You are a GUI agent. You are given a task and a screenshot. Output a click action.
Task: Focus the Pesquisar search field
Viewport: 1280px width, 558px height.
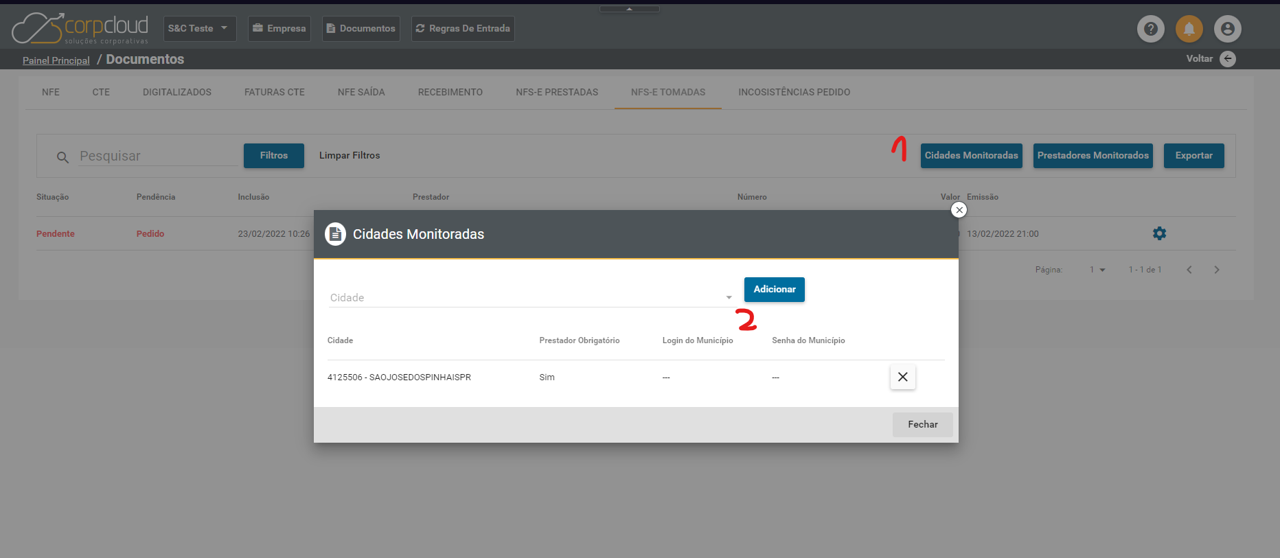158,156
